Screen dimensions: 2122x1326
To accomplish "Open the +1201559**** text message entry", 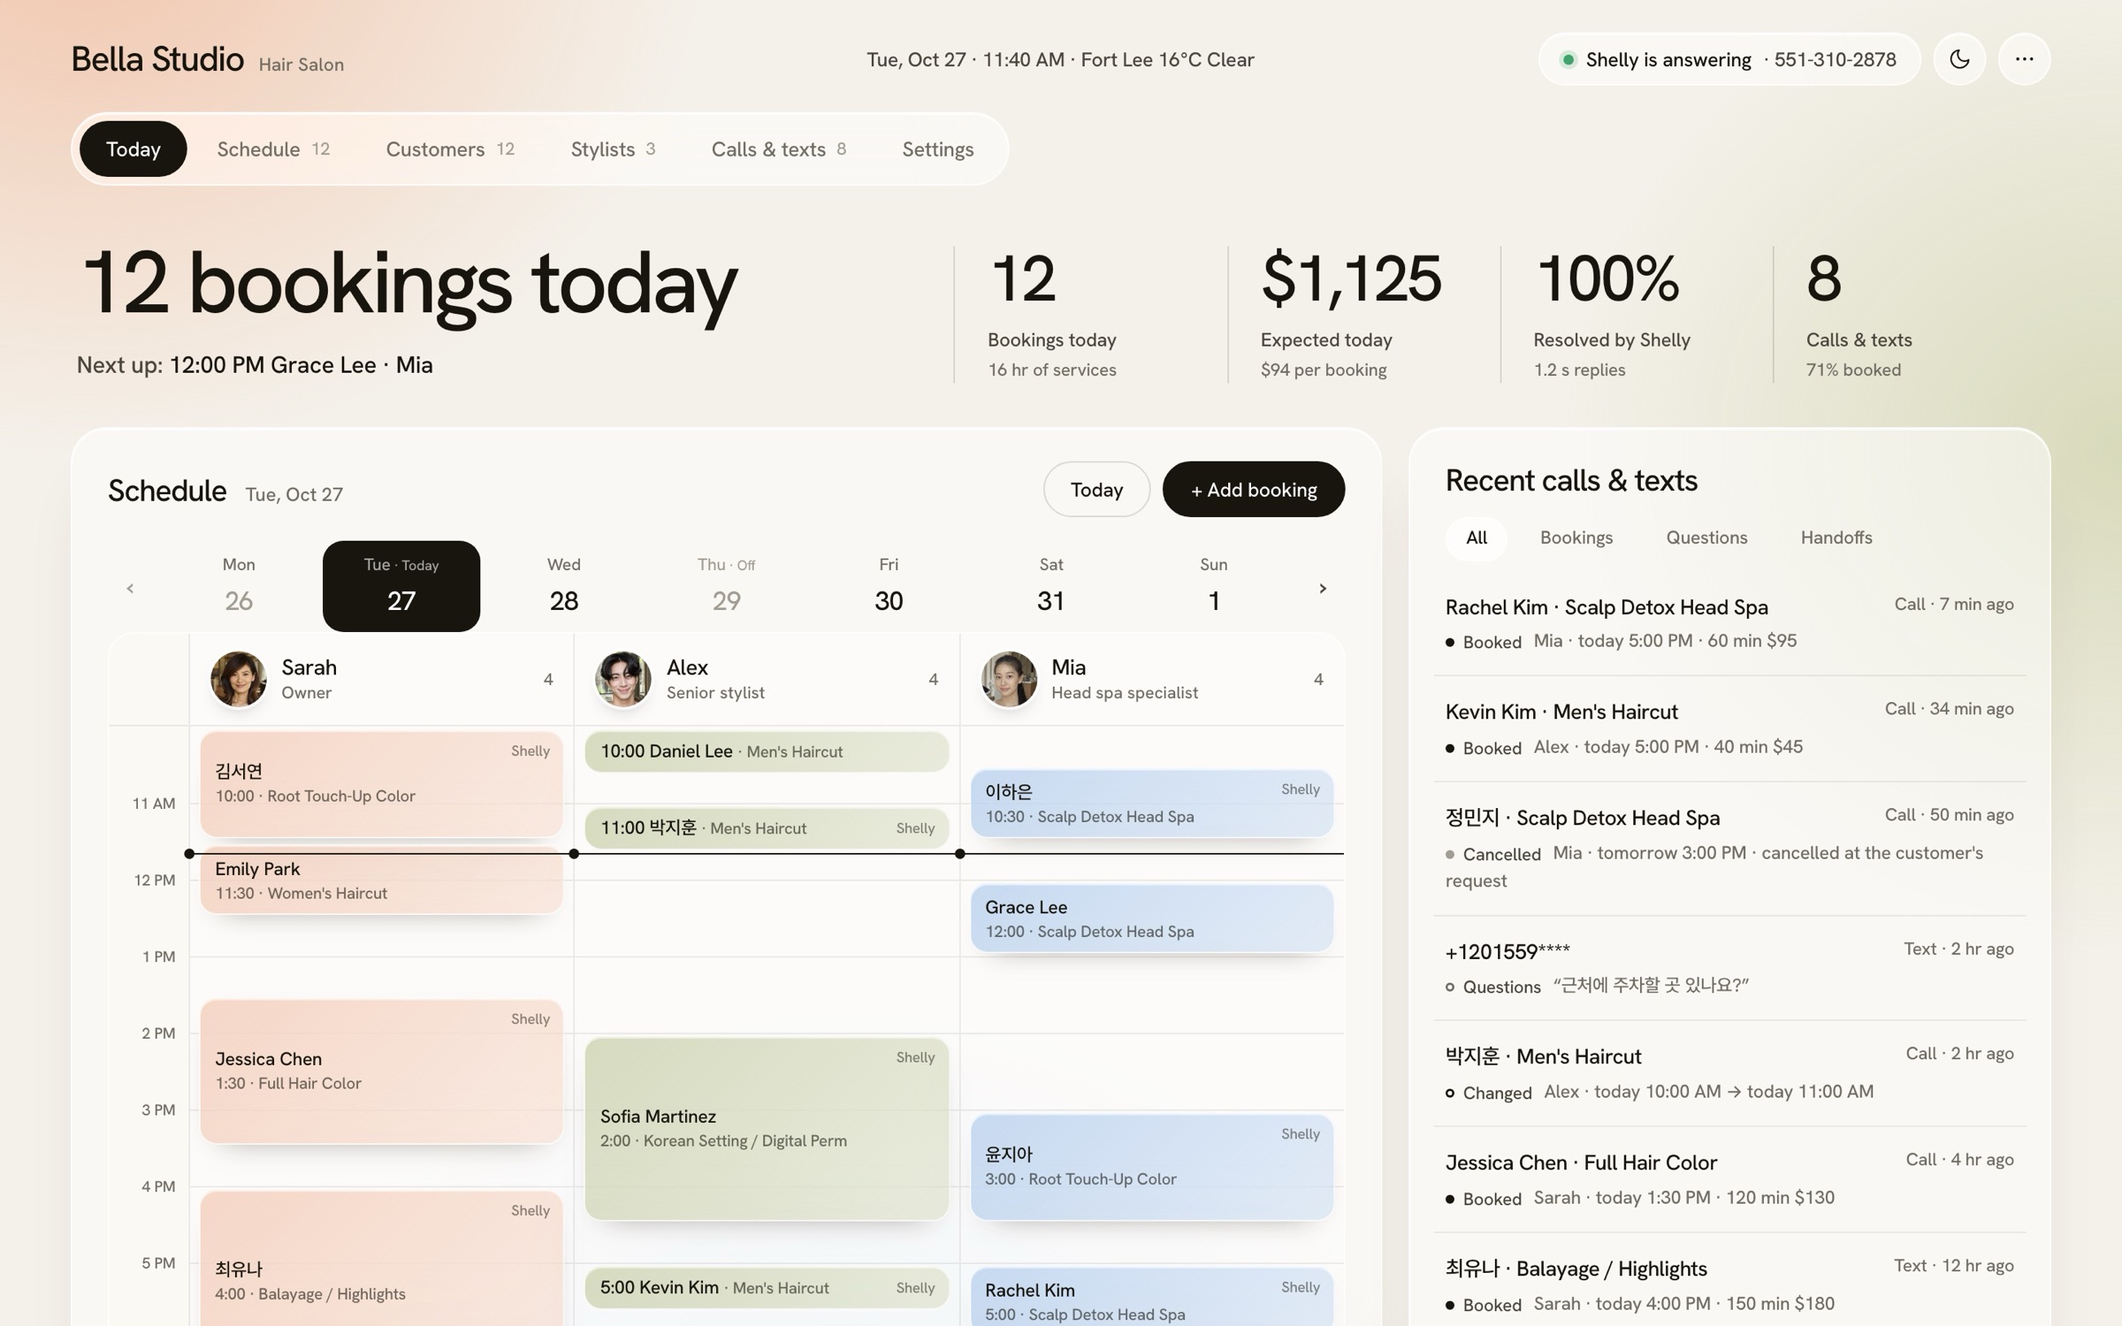I will [1729, 968].
